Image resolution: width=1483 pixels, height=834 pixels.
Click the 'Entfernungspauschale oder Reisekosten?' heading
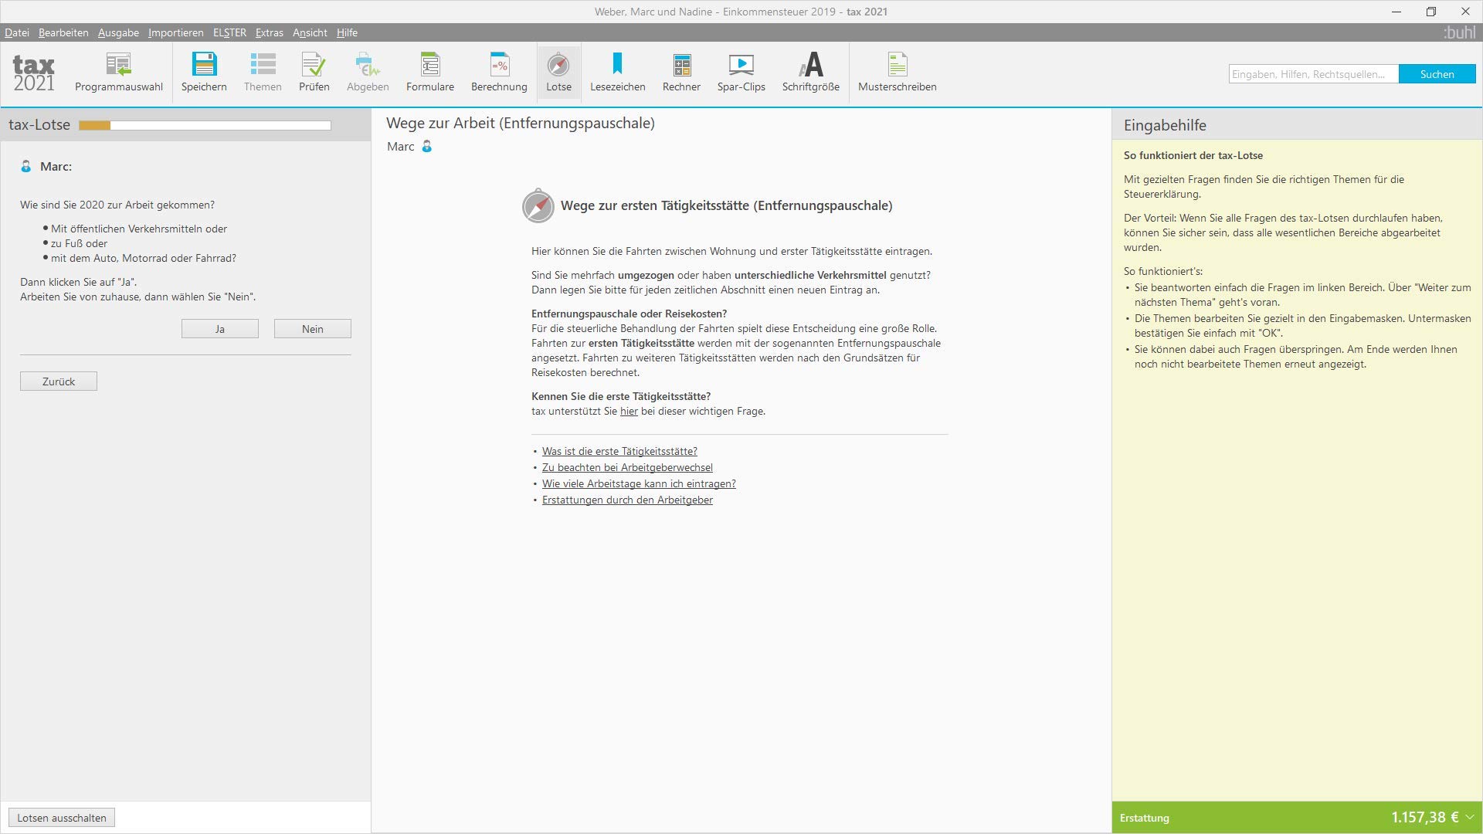(x=629, y=314)
